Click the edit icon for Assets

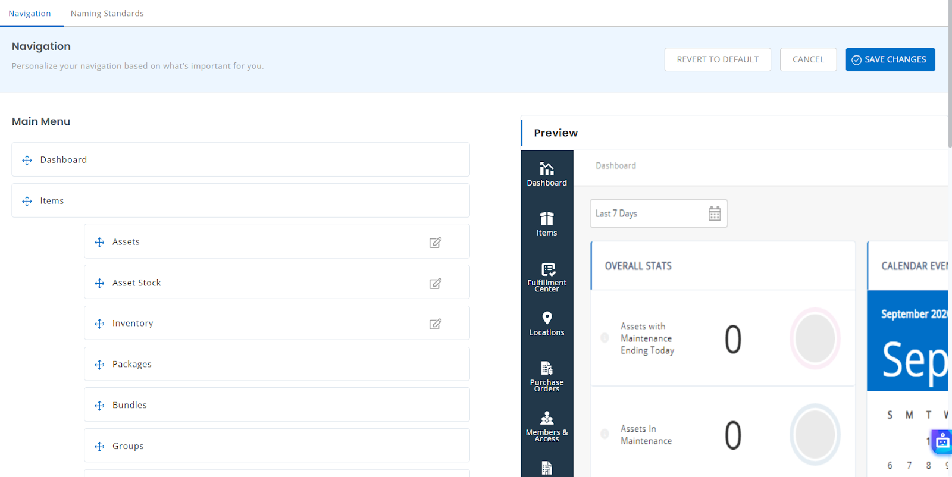(436, 243)
